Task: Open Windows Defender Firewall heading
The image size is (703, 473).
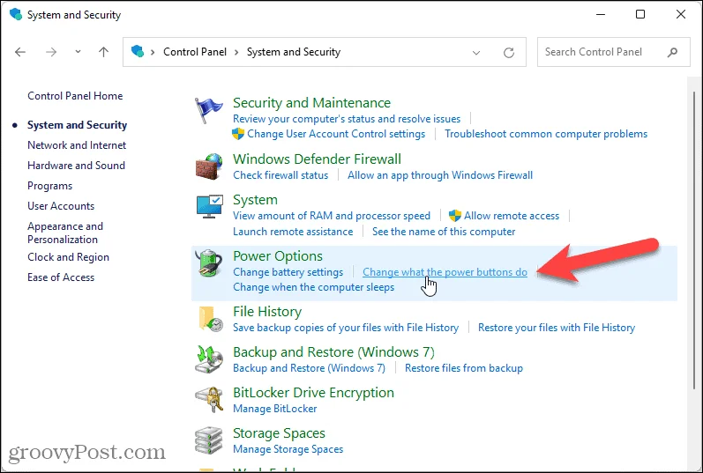Action: coord(317,159)
